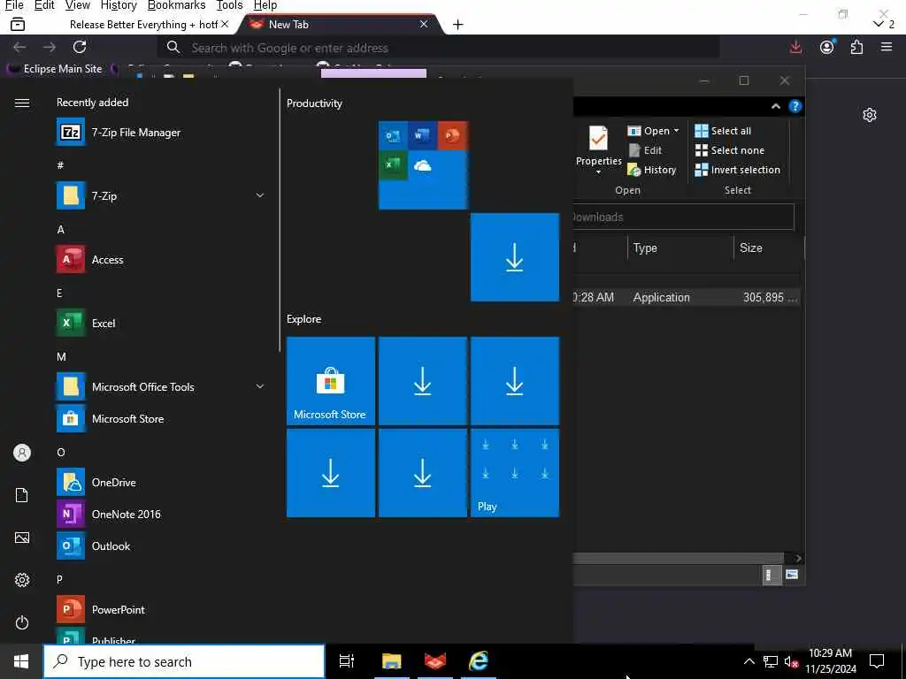Click the Microsoft Store tile under Explore
The height and width of the screenshot is (679, 906).
pos(331,380)
